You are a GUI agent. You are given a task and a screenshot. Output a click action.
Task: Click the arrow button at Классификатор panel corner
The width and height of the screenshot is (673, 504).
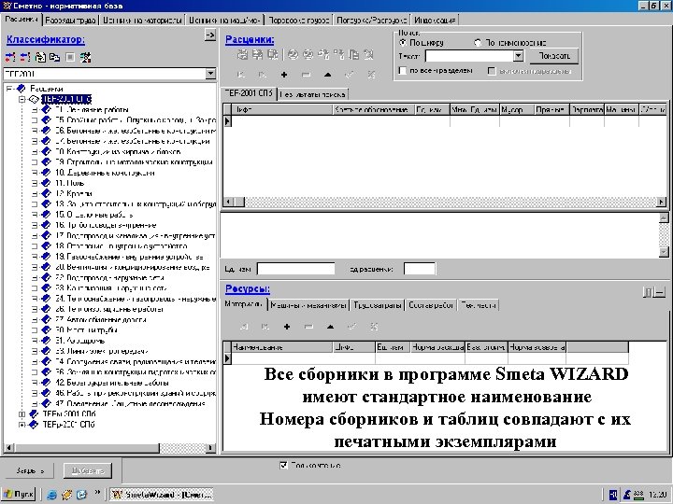(x=210, y=35)
